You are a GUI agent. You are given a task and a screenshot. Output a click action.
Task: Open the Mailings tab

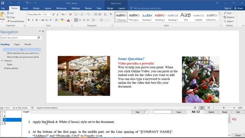pos(76,8)
